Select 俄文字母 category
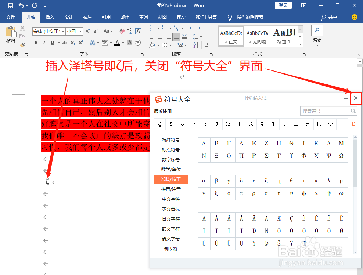Screen dimensions: 363x275 [x=171, y=239]
